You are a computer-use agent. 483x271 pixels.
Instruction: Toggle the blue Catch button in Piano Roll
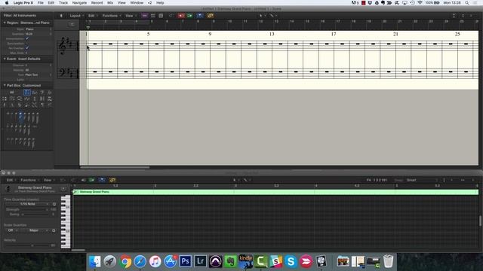point(102,180)
